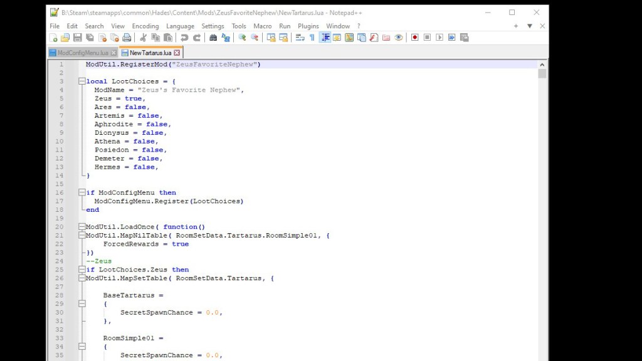Open the Plugins menu
The width and height of the screenshot is (642, 361).
[308, 26]
